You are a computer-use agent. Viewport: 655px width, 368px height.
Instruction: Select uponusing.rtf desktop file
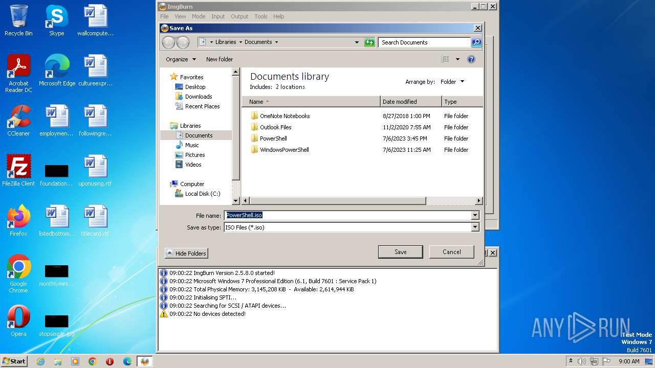pos(95,171)
